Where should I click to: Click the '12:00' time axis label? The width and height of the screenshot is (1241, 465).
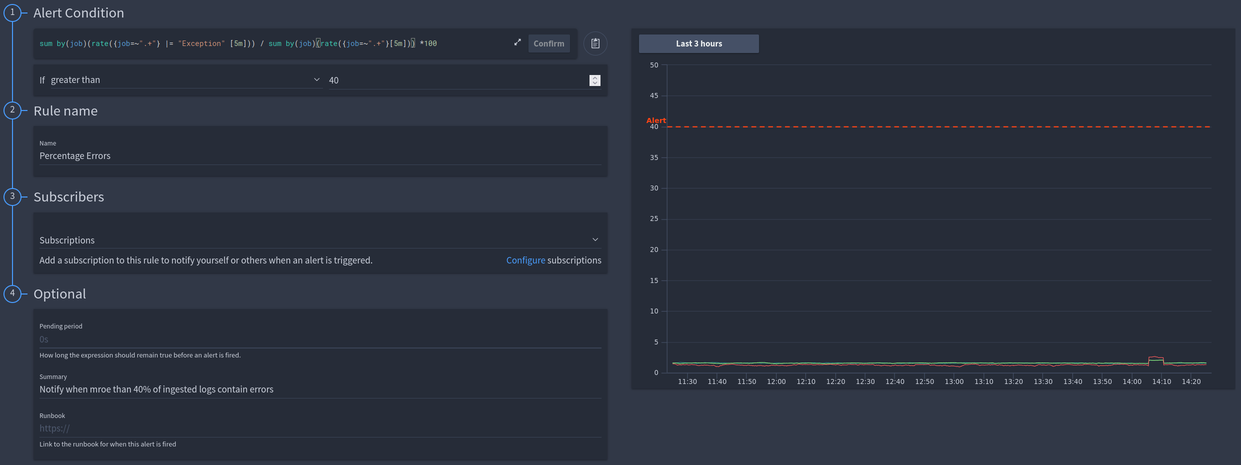point(776,381)
